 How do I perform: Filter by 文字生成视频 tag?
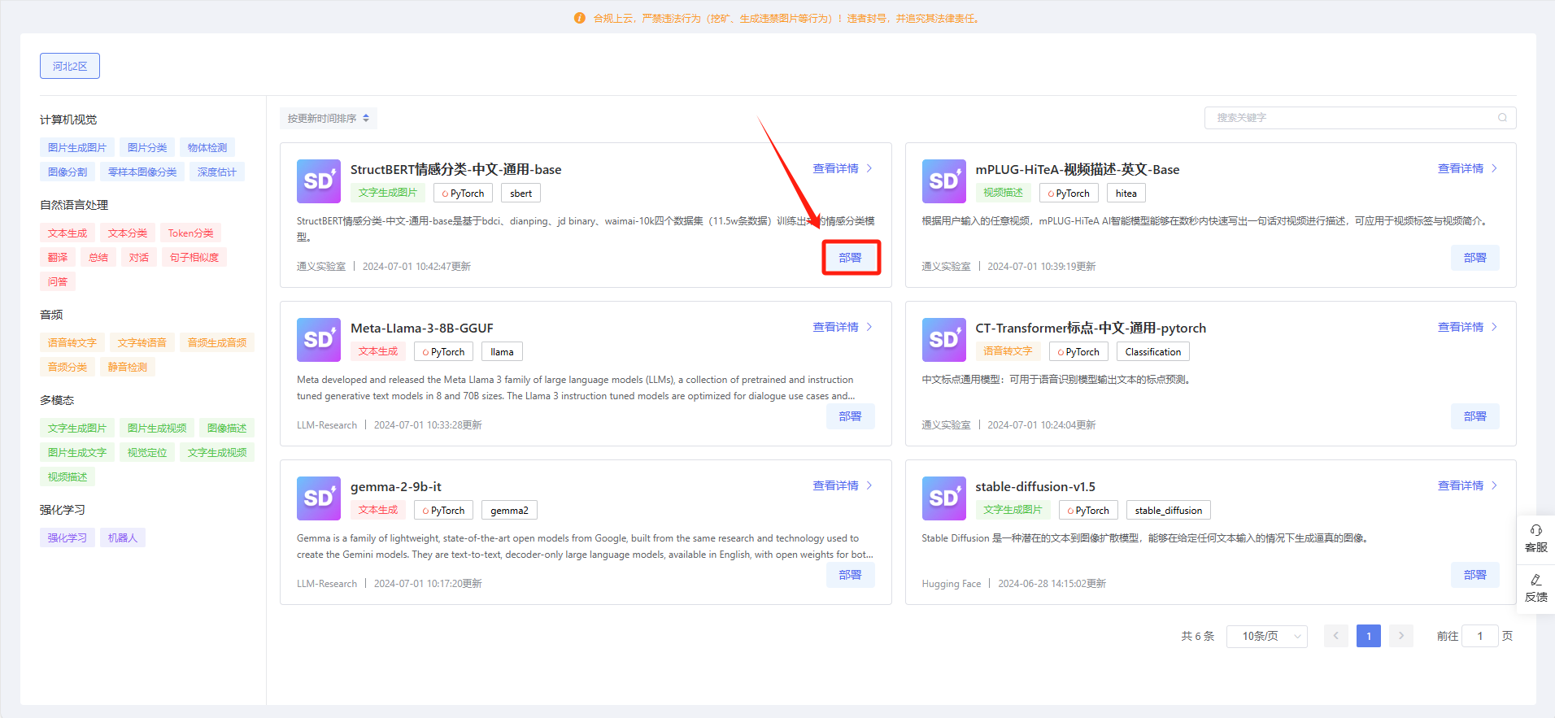(217, 453)
